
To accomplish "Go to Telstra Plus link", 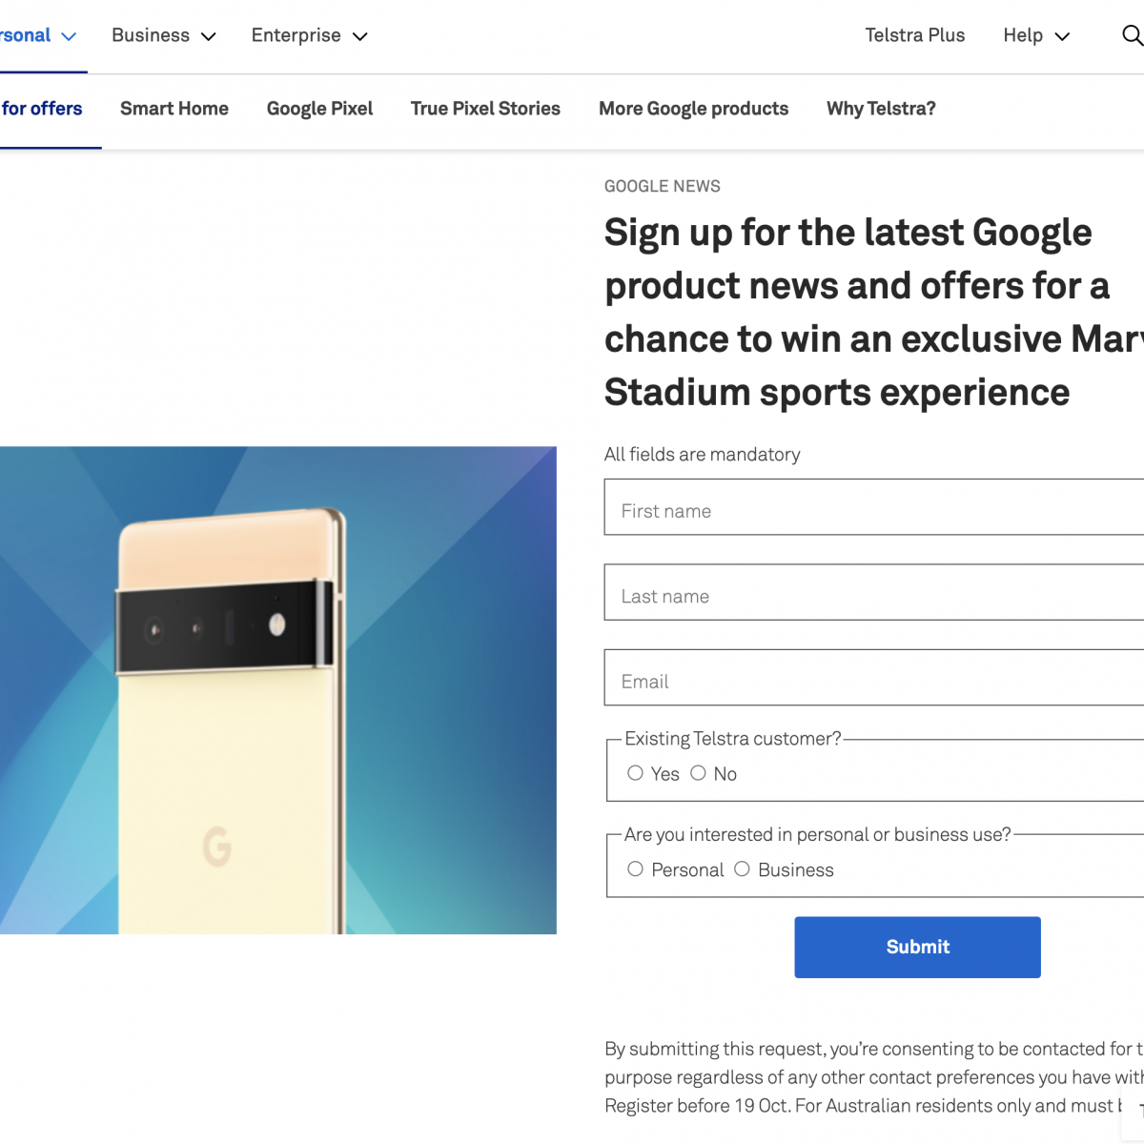I will pyautogui.click(x=914, y=35).
